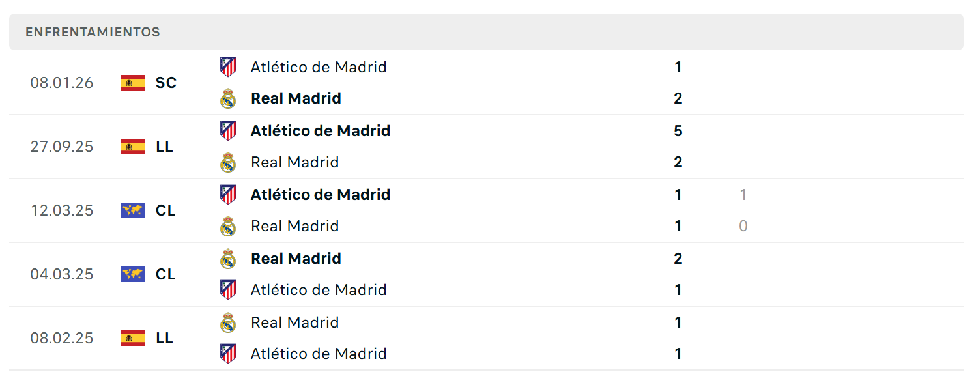
Task: Click Atlético crest in 08.01.26 match
Action: (x=228, y=67)
